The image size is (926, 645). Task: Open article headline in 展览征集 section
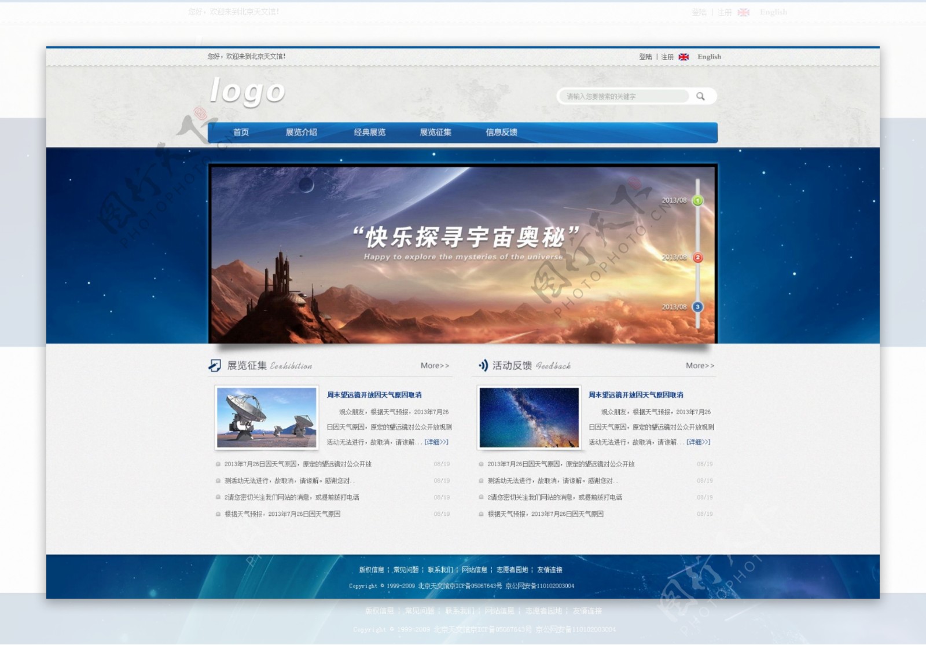374,395
